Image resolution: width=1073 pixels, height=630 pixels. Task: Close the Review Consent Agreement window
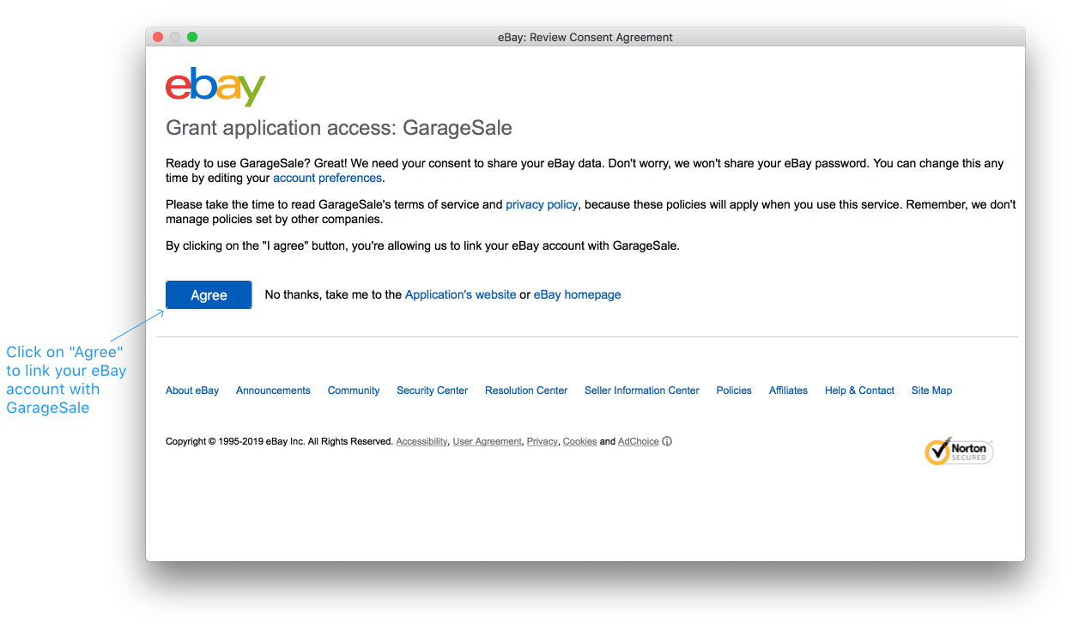[x=158, y=37]
